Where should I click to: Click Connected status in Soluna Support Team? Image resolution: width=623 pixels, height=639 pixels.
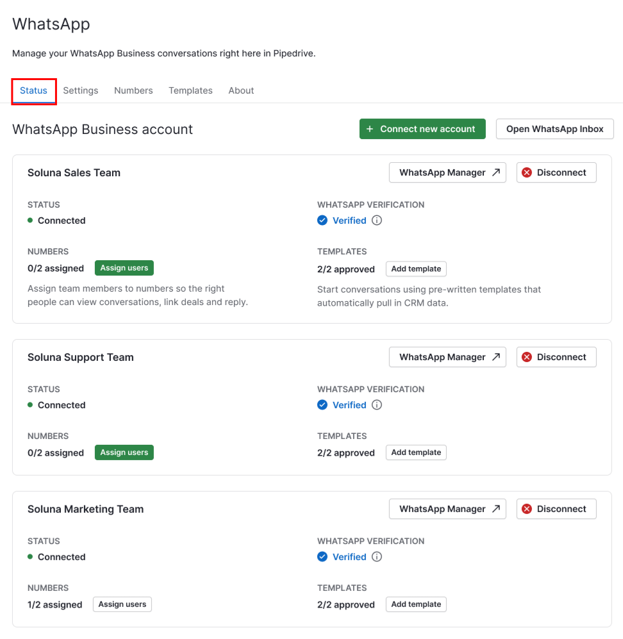coord(62,405)
